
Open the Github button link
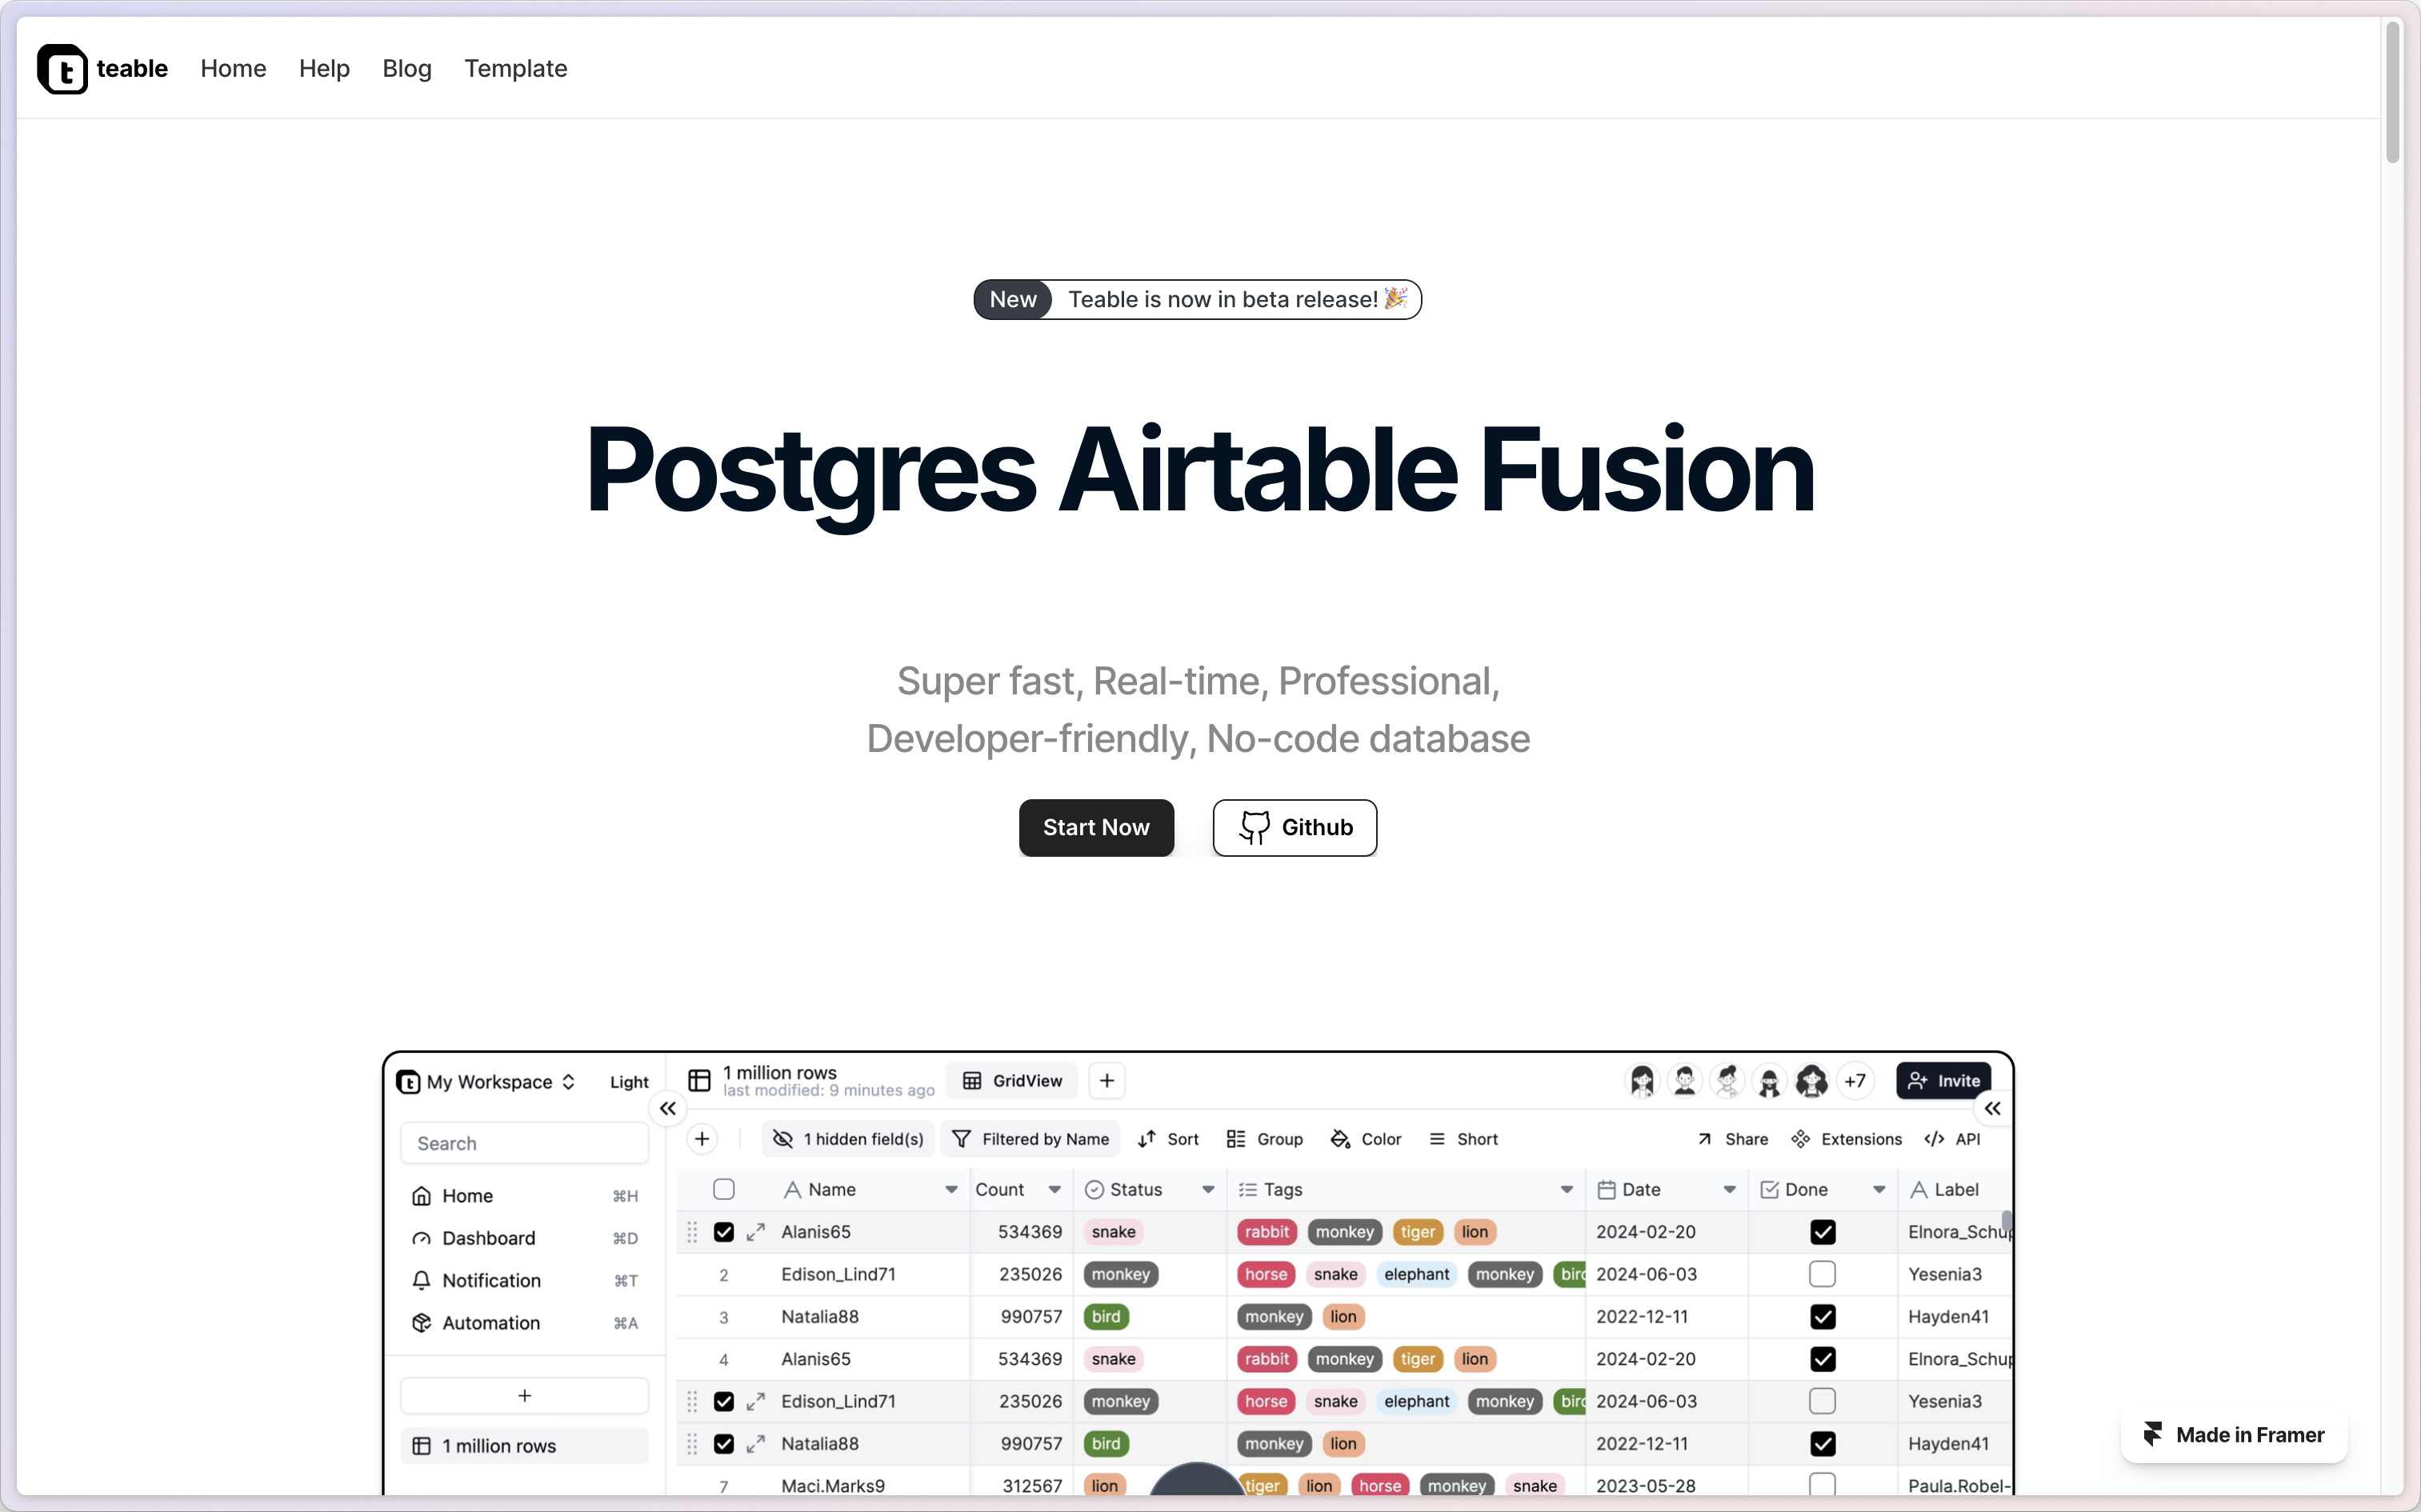[x=1294, y=827]
